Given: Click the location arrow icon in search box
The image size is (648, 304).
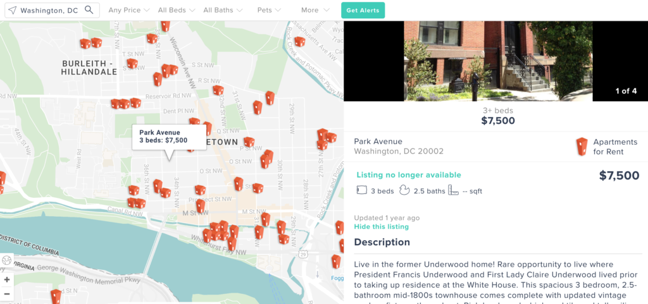Looking at the screenshot, I should point(13,10).
